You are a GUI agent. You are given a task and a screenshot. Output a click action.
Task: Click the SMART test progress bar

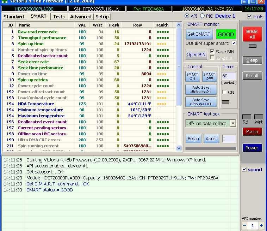(x=211, y=148)
